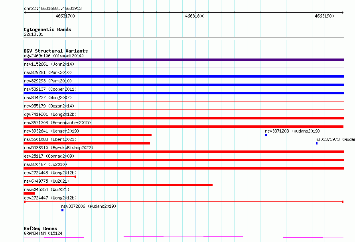Select the red nsv5538910 ByrskaBishop2022 bar

183,152
